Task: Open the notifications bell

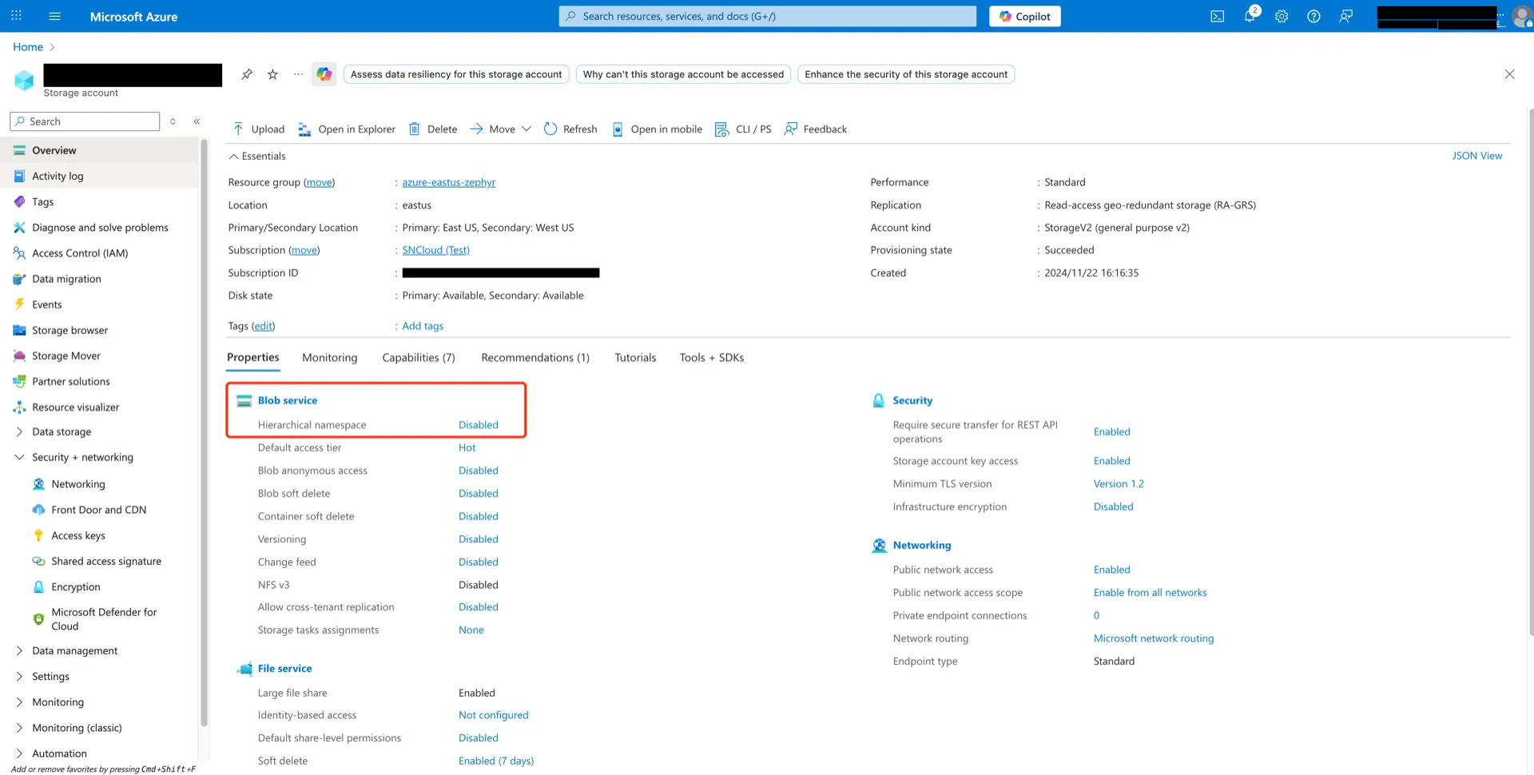Action: click(x=1250, y=16)
